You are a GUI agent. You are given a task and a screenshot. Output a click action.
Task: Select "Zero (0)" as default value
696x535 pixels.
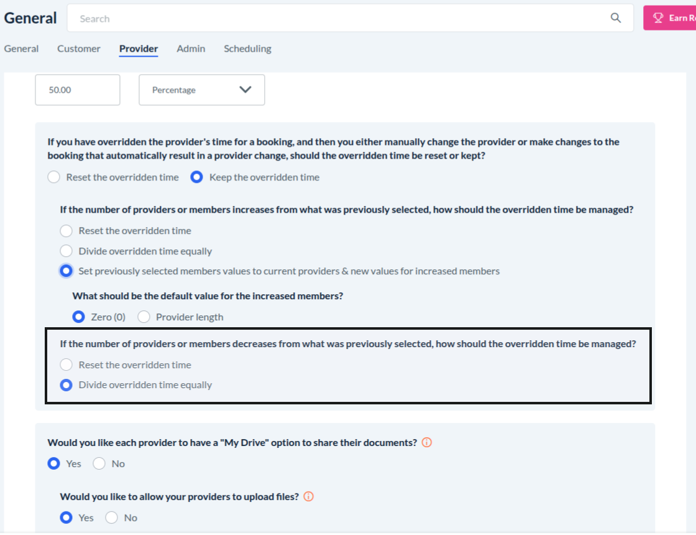point(79,317)
